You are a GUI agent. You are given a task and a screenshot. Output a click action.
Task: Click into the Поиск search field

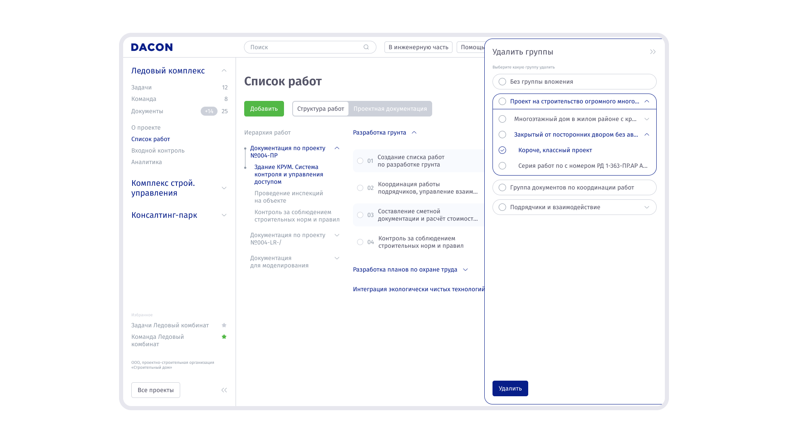click(304, 47)
